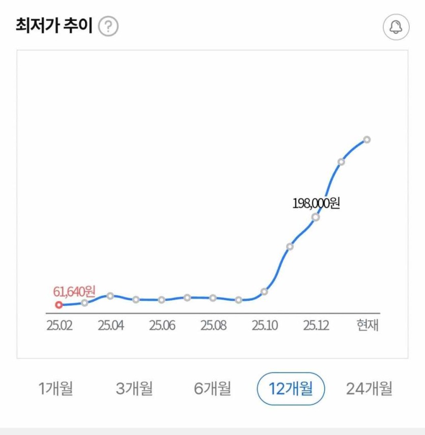425x435 pixels.
Task: Click the 최저가 추이 heading text
Action: (54, 26)
